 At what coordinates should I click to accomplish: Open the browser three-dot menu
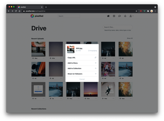point(155,11)
